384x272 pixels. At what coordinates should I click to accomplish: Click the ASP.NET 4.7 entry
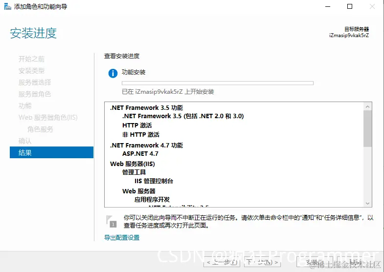point(140,154)
